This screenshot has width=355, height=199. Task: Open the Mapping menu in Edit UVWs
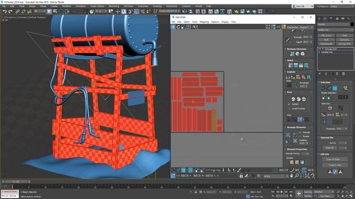coord(204,22)
